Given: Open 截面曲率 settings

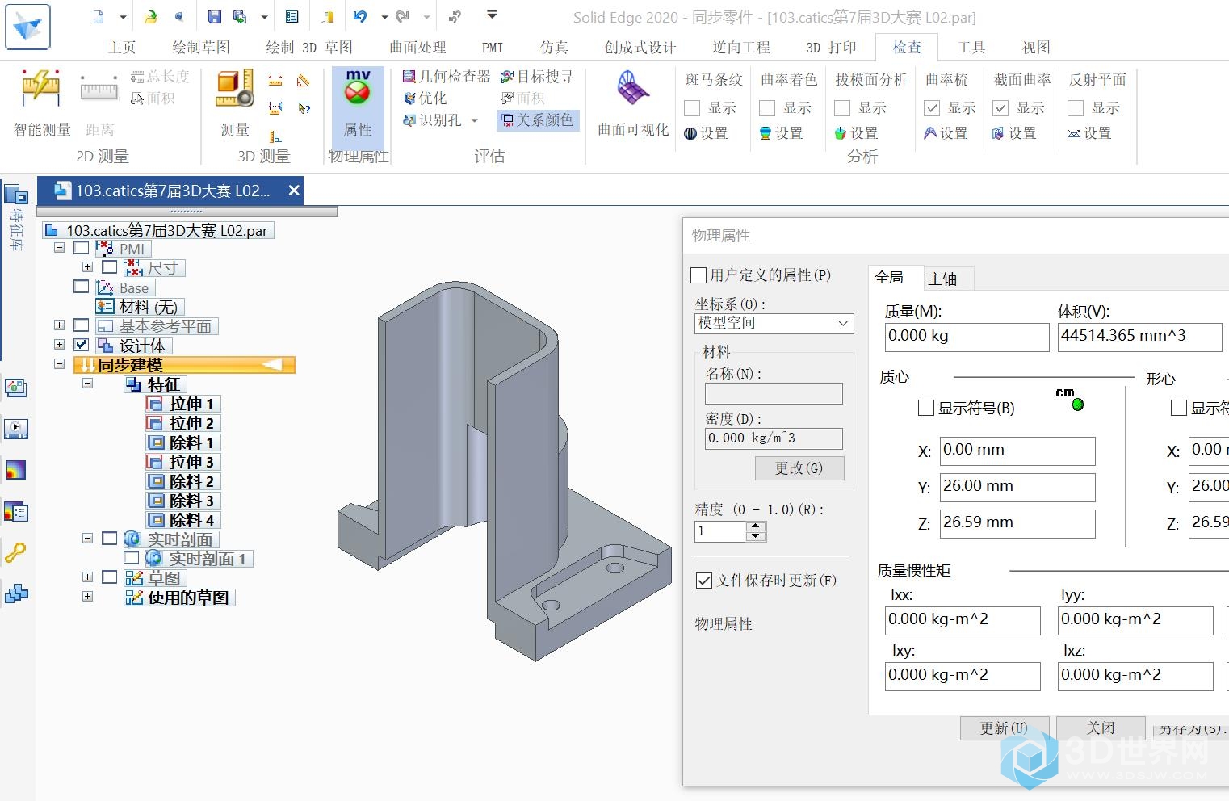Looking at the screenshot, I should pos(1014,133).
